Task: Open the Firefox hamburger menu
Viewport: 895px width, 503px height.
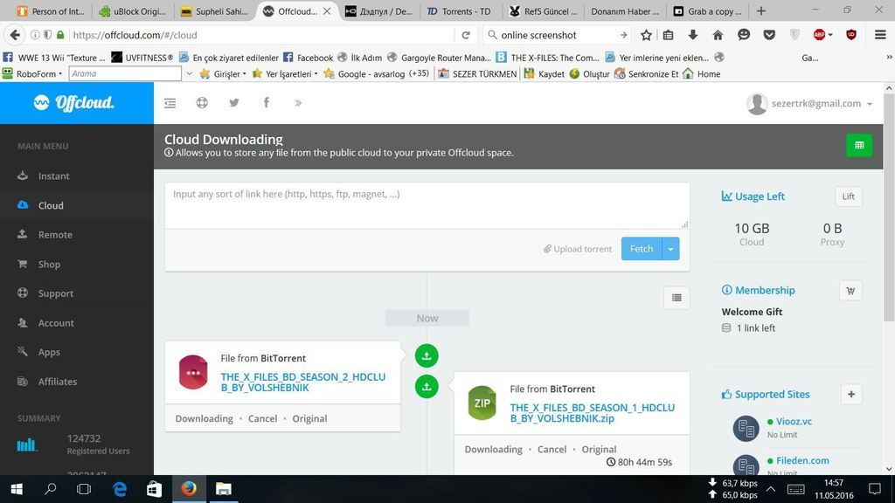Action: 880,35
